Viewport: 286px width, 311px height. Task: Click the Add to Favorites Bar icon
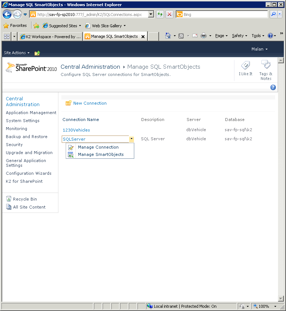36,25
